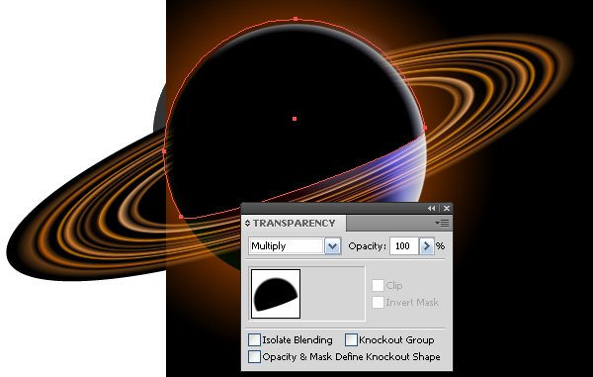Enable the Isolate Blending checkbox
Screen dimensions: 593x377
click(x=254, y=340)
